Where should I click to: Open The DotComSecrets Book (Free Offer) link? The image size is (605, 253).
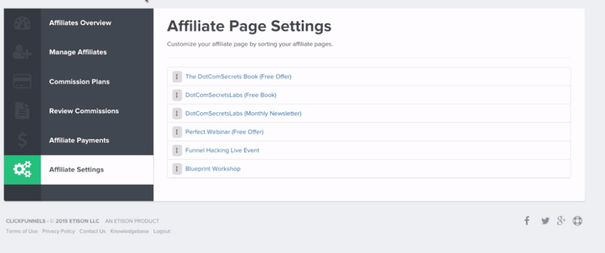coord(238,77)
